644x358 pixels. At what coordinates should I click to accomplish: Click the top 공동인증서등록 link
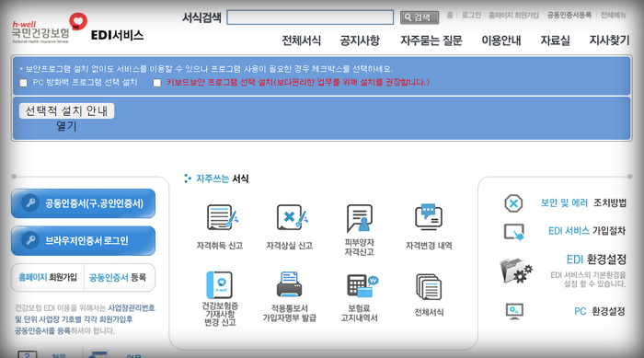569,16
